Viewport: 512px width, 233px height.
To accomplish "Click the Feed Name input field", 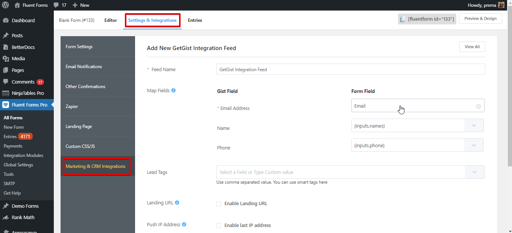I will (x=351, y=69).
